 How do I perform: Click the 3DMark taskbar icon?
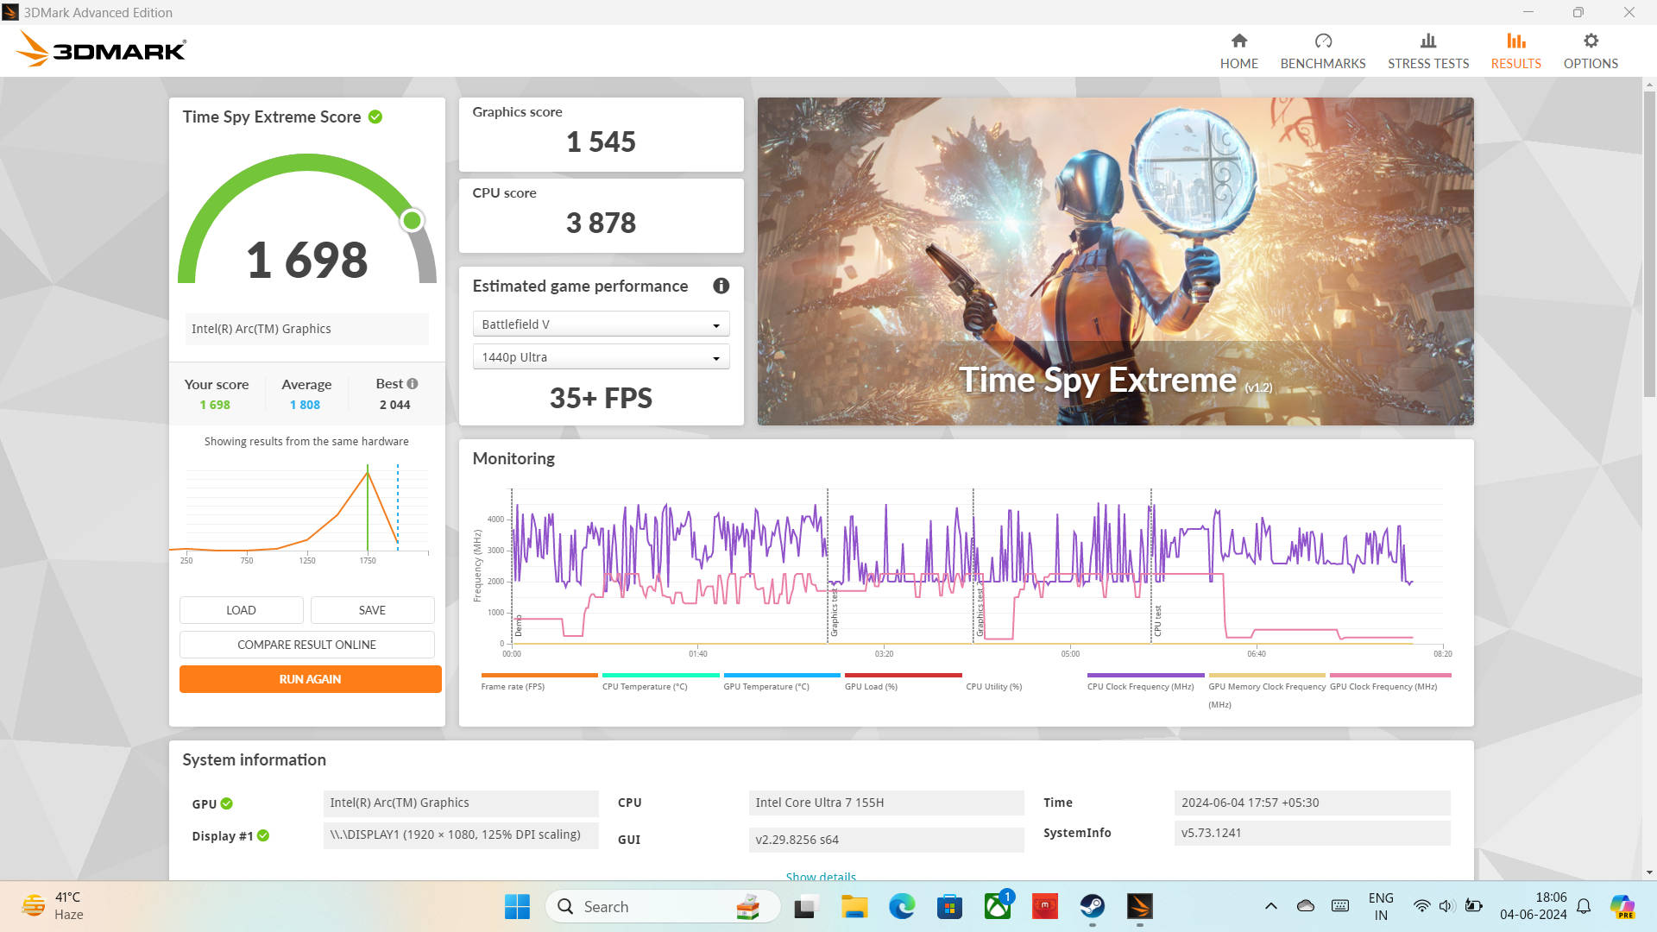(1140, 906)
